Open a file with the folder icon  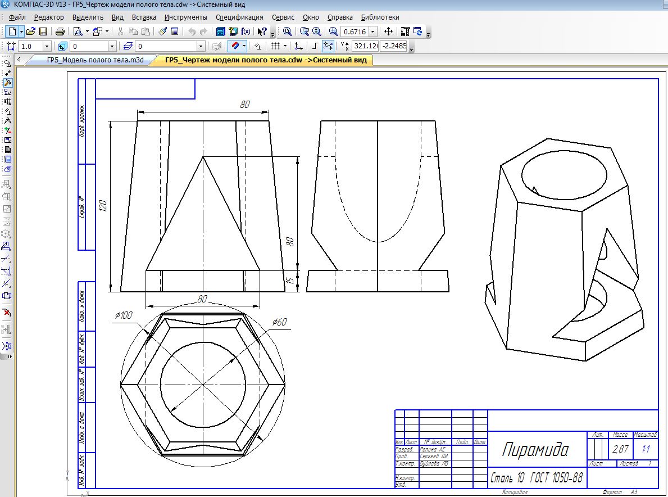tap(30, 31)
